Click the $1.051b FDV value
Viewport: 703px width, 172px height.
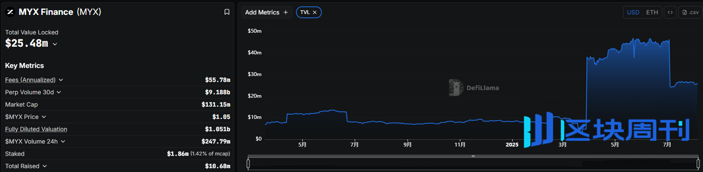(218, 129)
